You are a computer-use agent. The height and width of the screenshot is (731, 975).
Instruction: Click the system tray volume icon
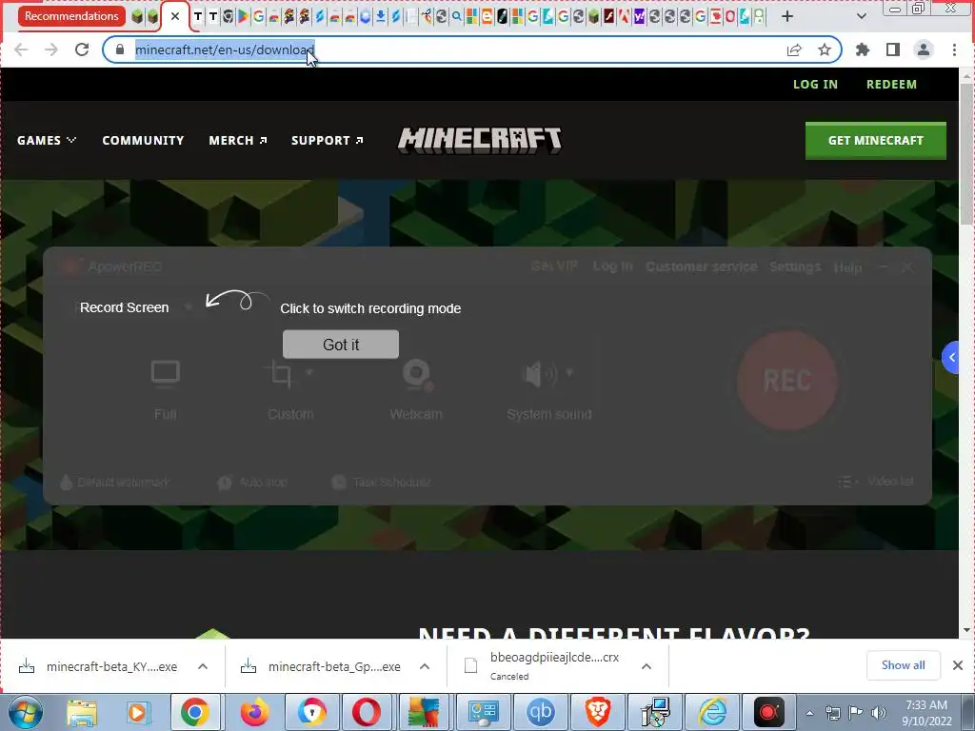879,713
